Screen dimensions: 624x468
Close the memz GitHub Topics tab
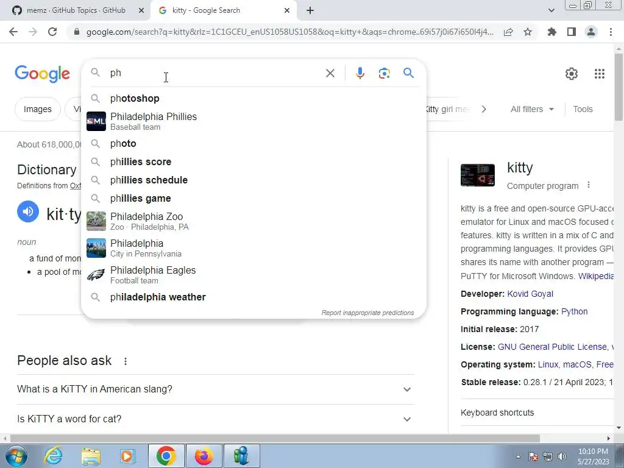[x=141, y=11]
